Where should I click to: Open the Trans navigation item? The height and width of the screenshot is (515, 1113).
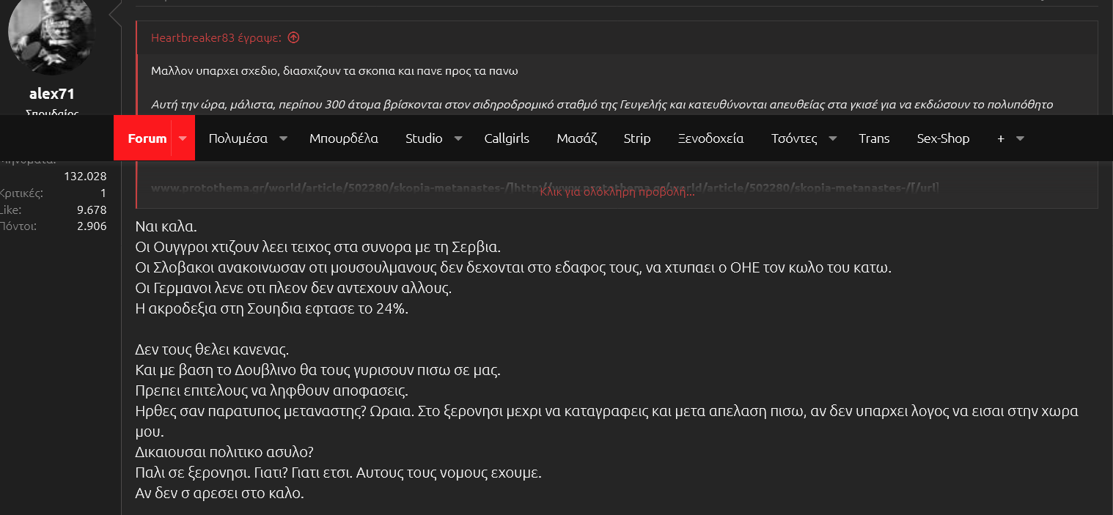[874, 138]
